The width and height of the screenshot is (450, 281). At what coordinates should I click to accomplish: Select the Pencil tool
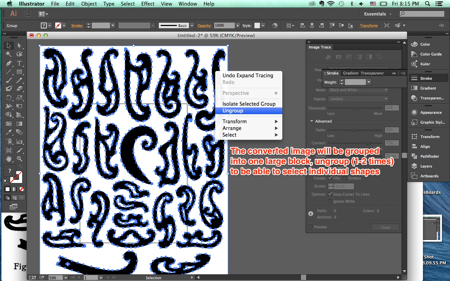coord(19,80)
